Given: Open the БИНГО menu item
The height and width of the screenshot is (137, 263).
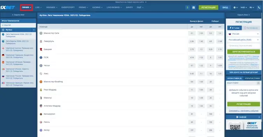Looking at the screenshot, I should [x=129, y=7].
